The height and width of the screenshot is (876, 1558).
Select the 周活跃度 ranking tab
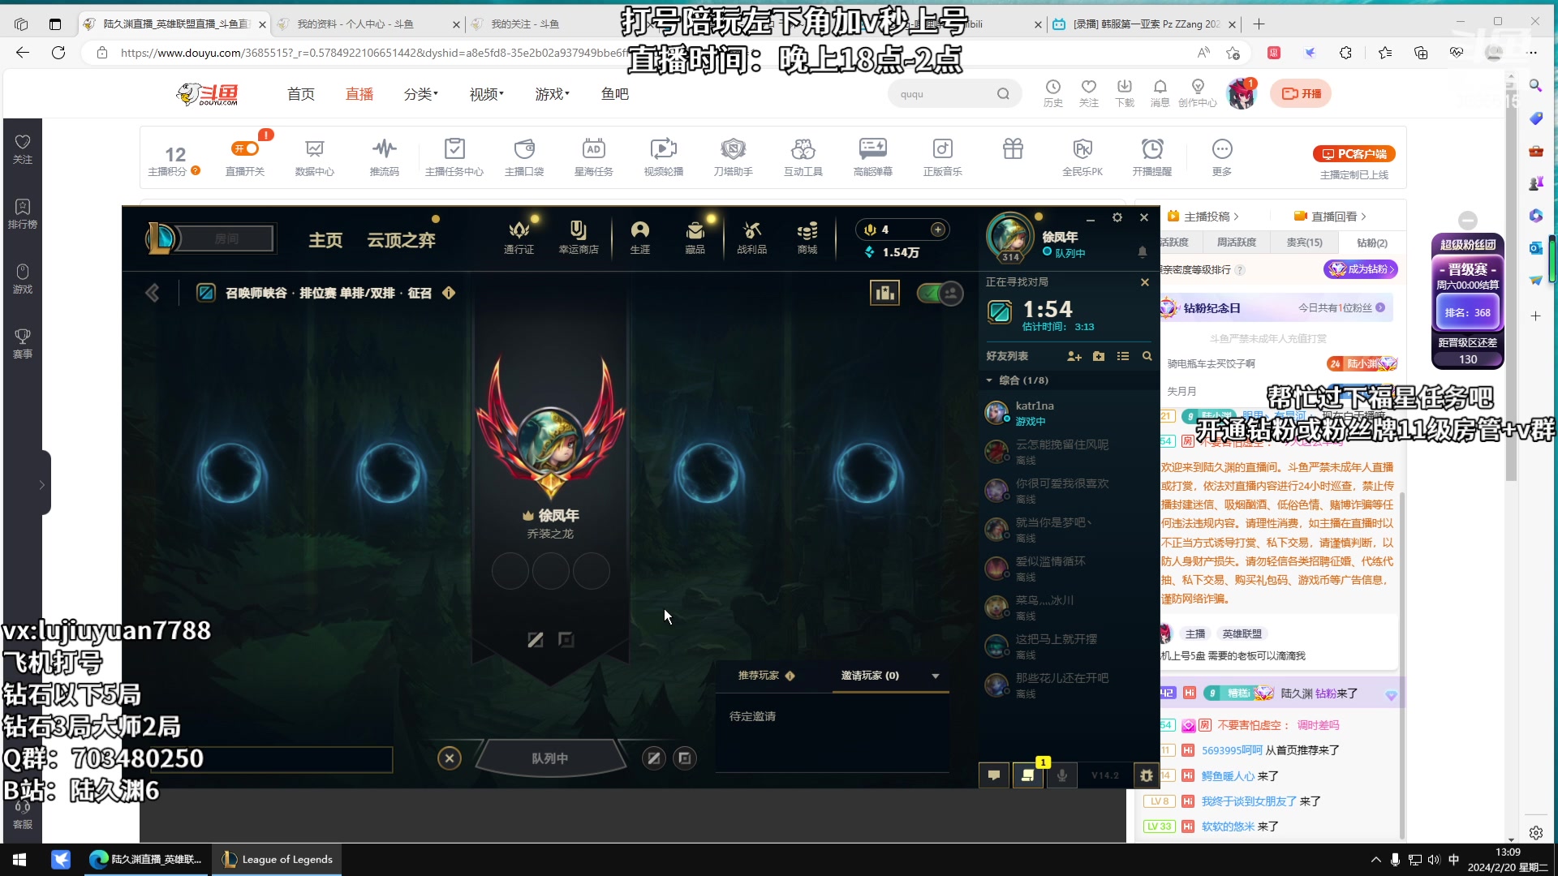[x=1236, y=243]
